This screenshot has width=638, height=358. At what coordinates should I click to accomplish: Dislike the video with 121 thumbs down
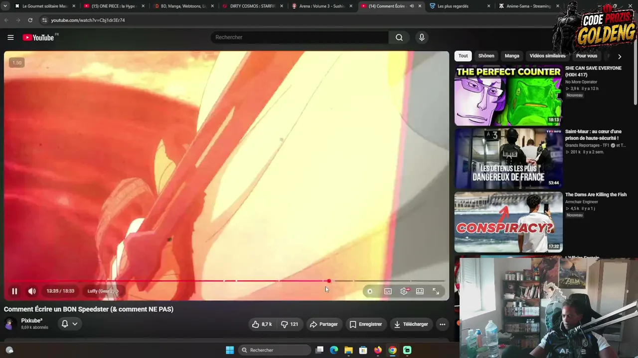289,324
